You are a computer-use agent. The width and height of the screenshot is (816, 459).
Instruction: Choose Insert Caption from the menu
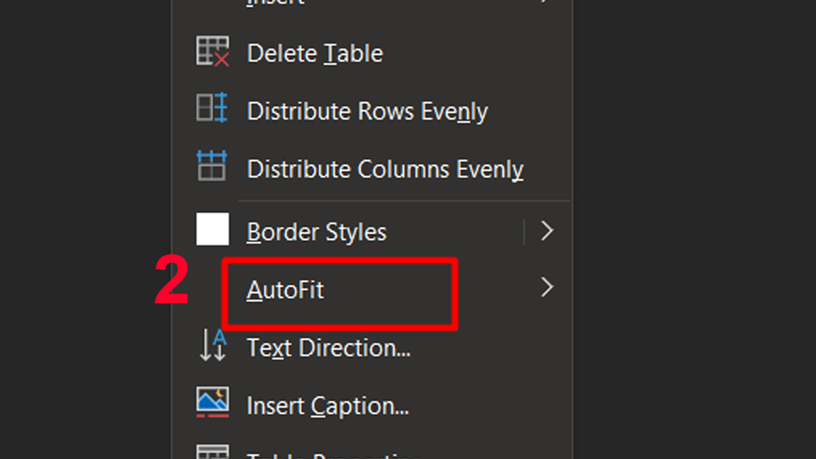click(x=328, y=406)
